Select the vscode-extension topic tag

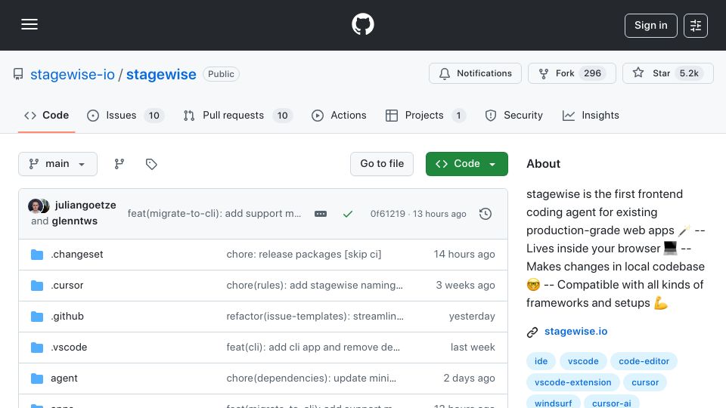pyautogui.click(x=572, y=382)
